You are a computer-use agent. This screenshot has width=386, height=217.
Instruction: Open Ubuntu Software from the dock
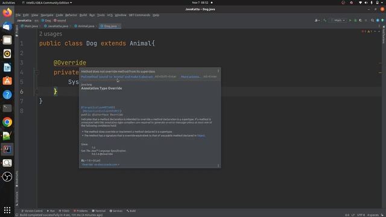[7, 81]
